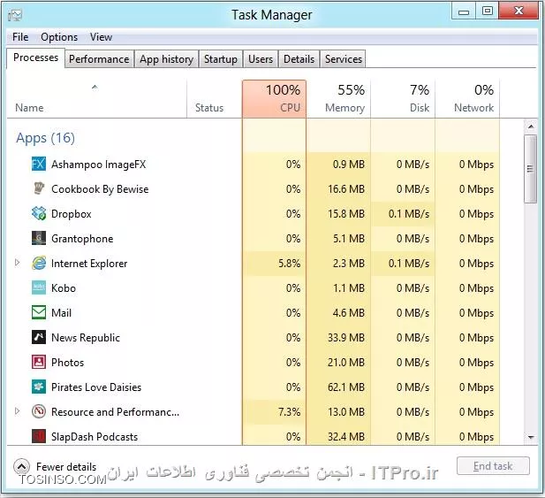Click the Task Manager title bar icon

coord(15,15)
